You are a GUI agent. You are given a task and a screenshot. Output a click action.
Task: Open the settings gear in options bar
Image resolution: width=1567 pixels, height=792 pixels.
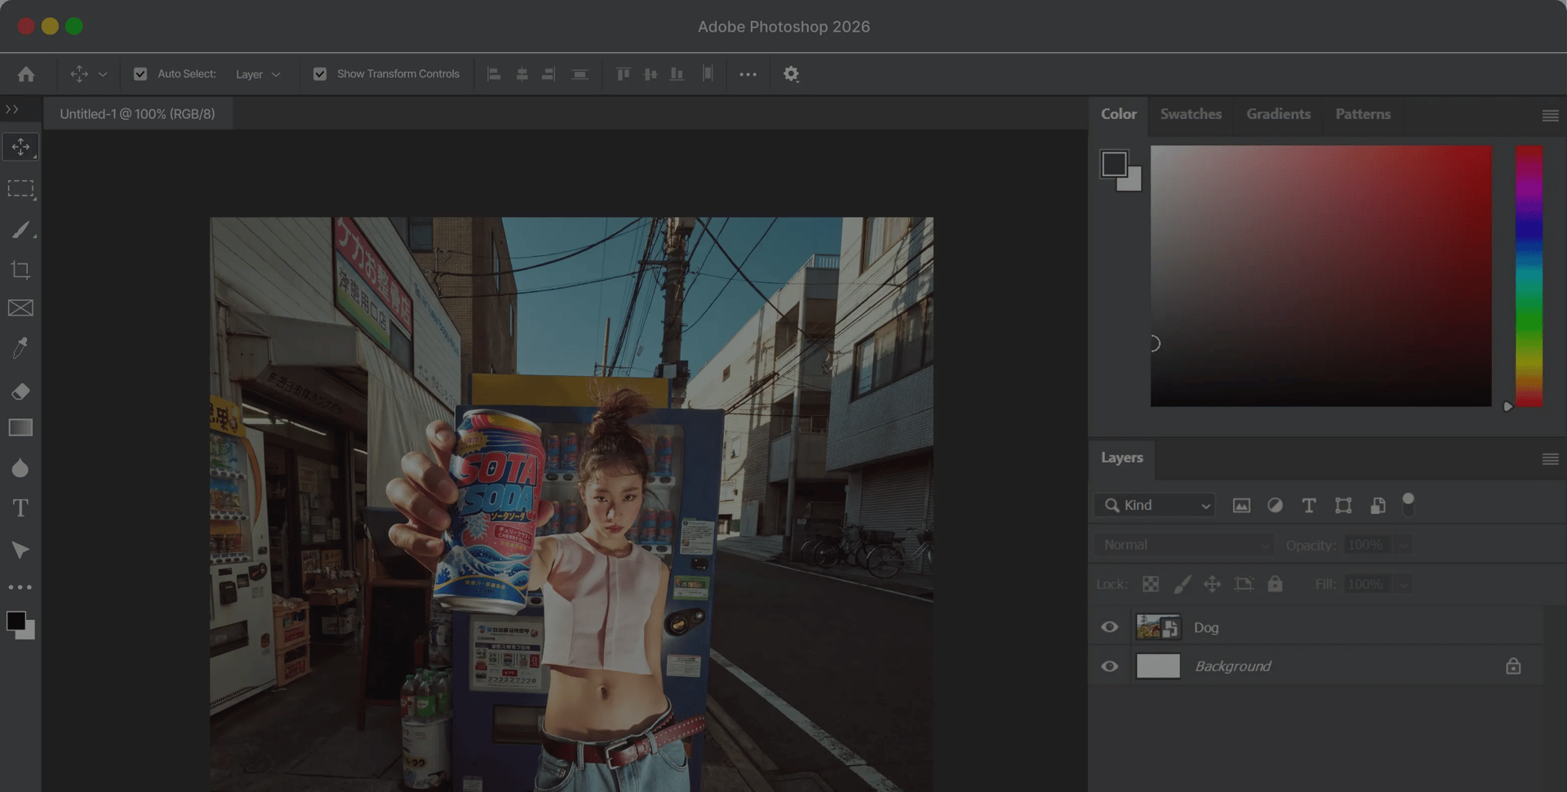[x=791, y=74]
